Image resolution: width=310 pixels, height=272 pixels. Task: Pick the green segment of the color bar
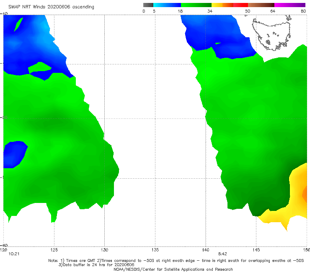point(196,5)
